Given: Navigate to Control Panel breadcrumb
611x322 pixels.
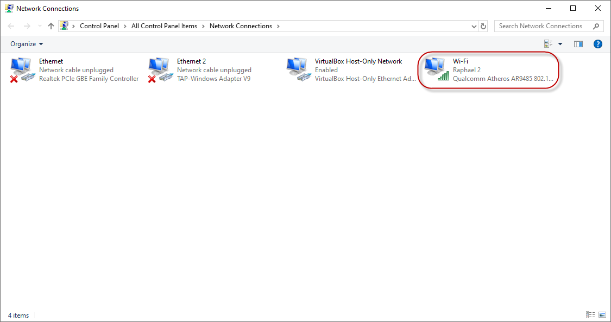Looking at the screenshot, I should tap(100, 26).
